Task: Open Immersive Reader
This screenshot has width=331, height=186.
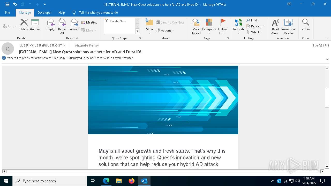Action: tap(289, 27)
